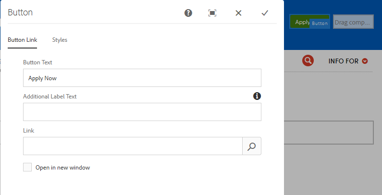Open the Link path browser

(252, 146)
